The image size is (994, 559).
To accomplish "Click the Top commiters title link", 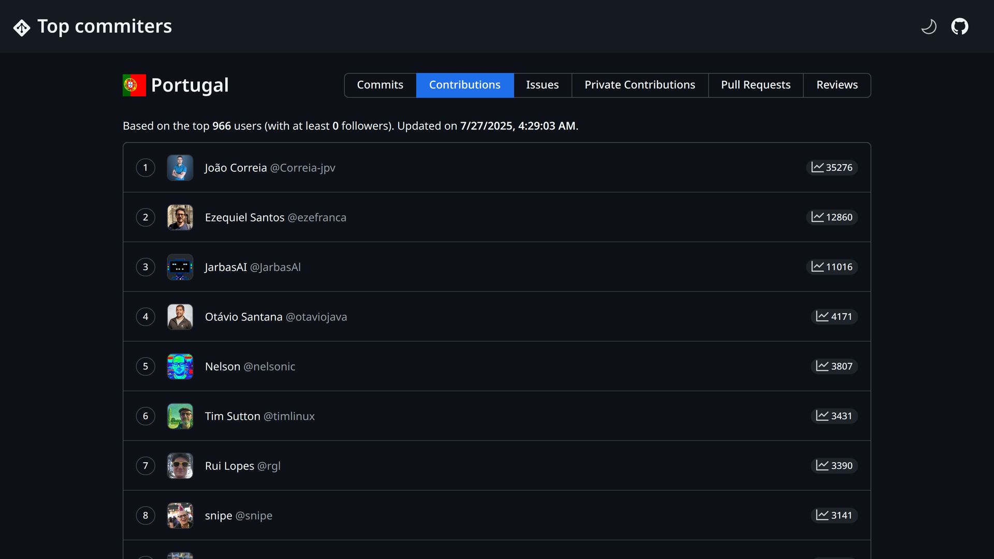I will pyautogui.click(x=105, y=26).
